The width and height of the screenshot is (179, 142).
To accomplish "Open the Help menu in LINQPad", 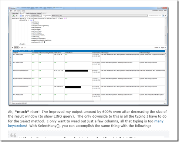I will pyautogui.click(x=24, y=11).
